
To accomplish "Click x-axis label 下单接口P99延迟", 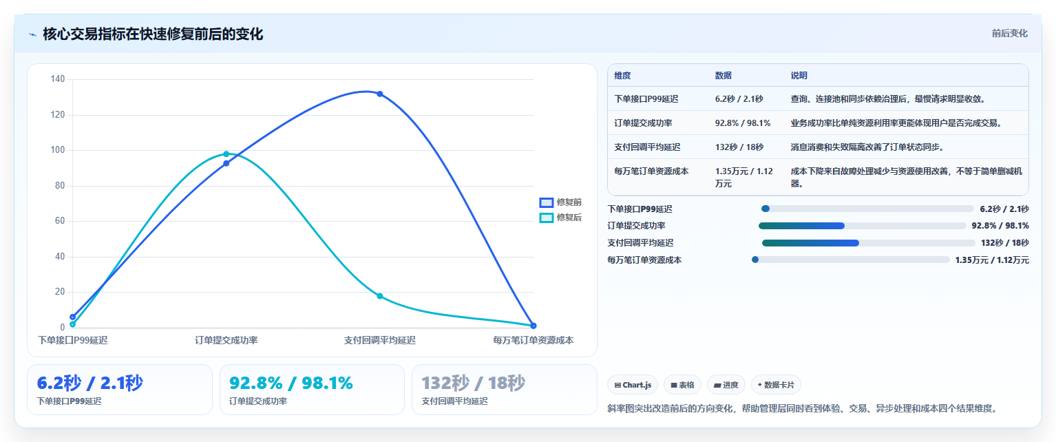I will click(x=72, y=340).
